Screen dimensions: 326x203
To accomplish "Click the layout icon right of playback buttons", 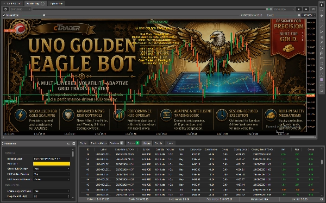I will pos(313,9).
